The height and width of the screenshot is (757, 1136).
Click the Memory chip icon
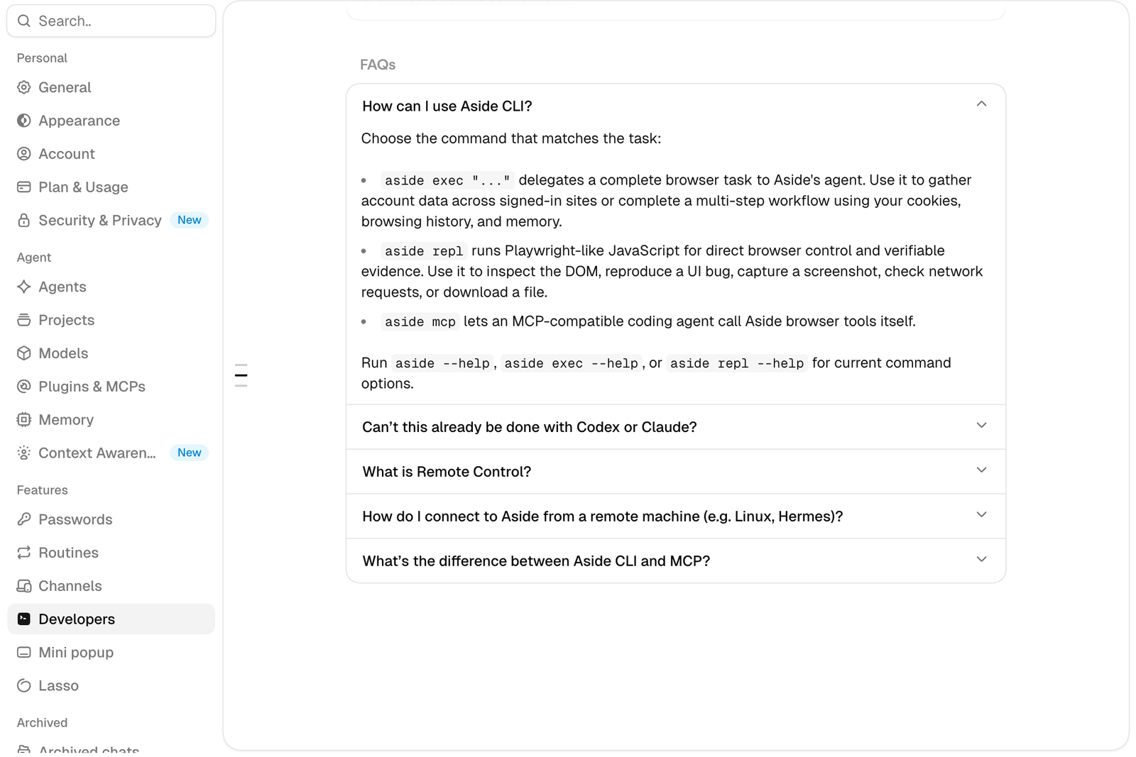pos(24,420)
